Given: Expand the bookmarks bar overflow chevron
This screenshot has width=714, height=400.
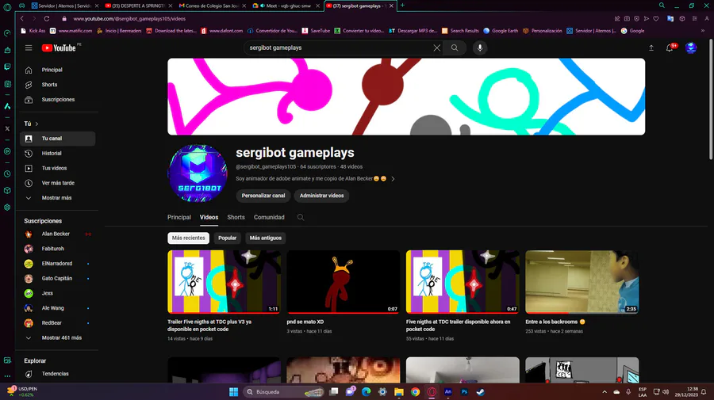Looking at the screenshot, I should click(x=703, y=30).
